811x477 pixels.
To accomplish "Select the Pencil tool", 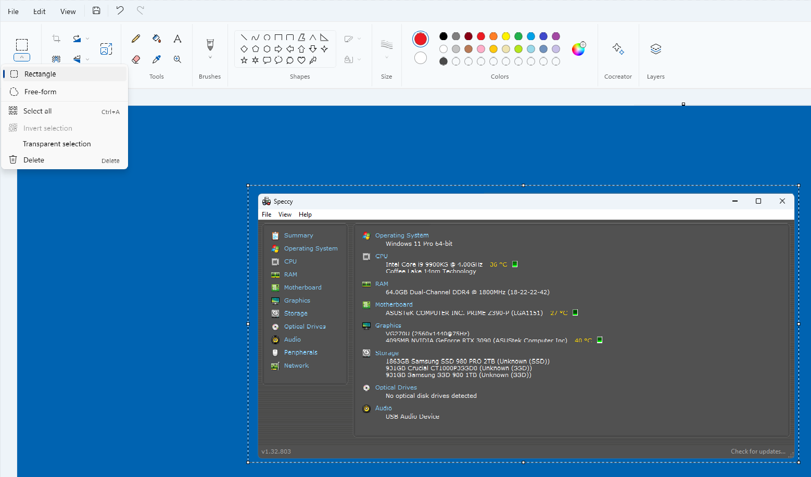I will tap(136, 39).
